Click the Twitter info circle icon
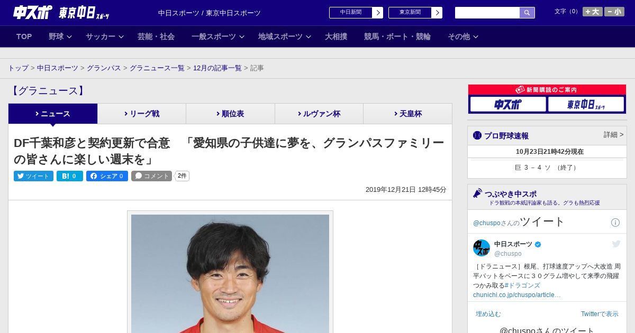The image size is (635, 333). [x=615, y=223]
